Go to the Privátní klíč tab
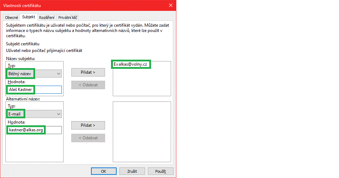 click(x=68, y=17)
